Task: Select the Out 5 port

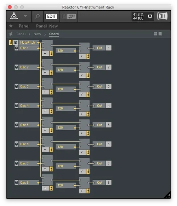Action: coord(102,125)
